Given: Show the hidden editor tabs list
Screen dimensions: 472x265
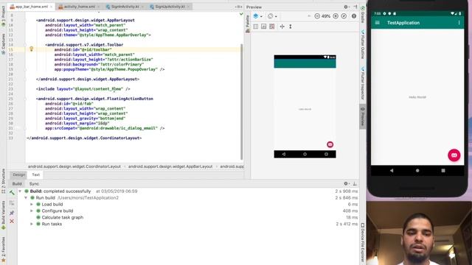Looking at the screenshot, I should 238,7.
